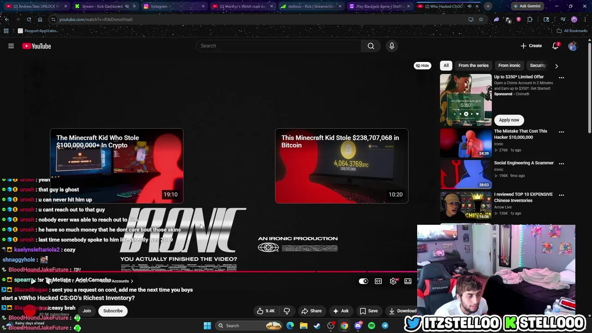
Task: Open Telegram from the taskbar
Action: 385,326
